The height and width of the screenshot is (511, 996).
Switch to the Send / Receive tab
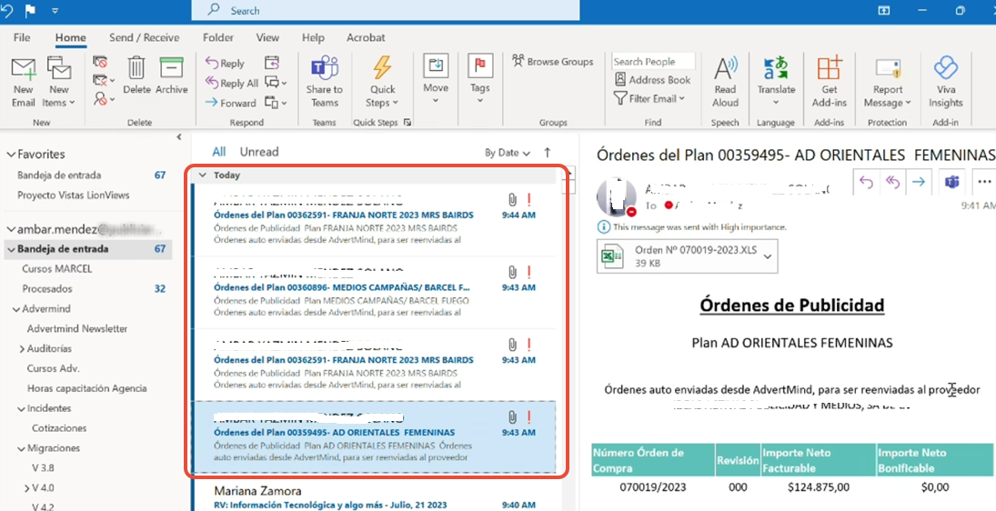[145, 37]
